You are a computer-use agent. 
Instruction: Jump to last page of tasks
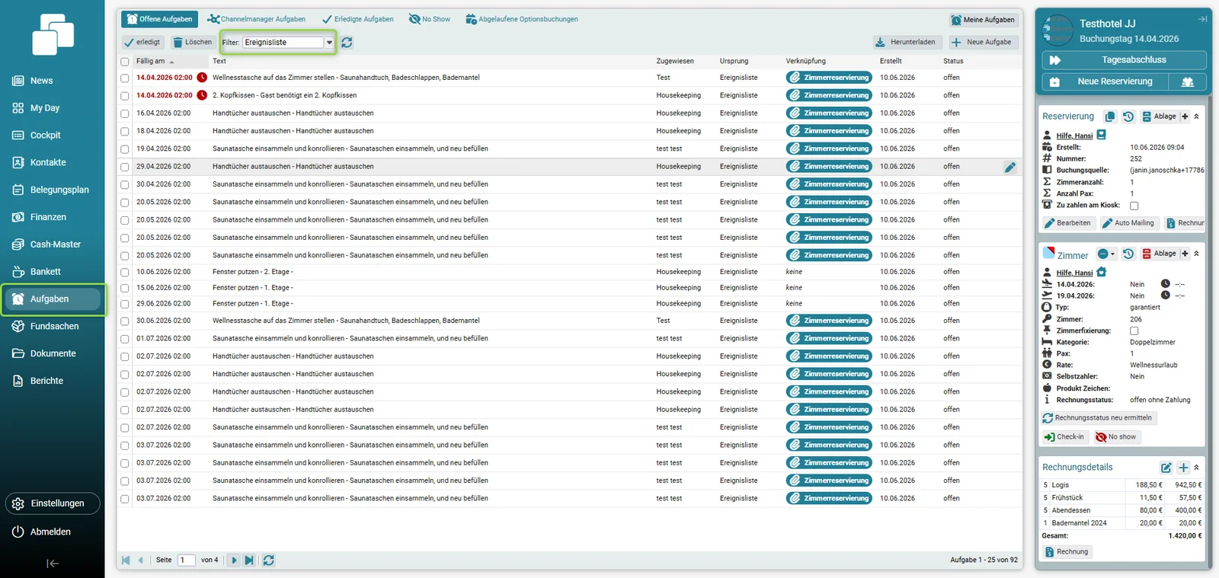[x=249, y=560]
